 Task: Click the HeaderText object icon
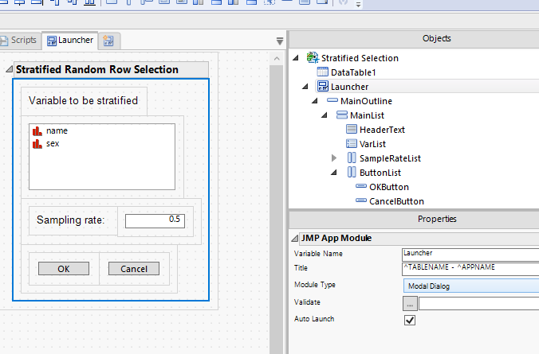click(x=351, y=130)
